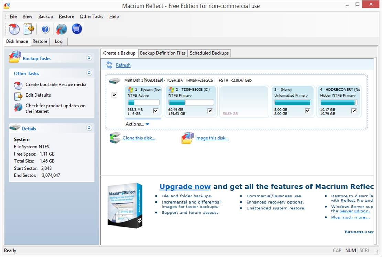Click the icon beside Create bootable Rescue media

pos(18,85)
